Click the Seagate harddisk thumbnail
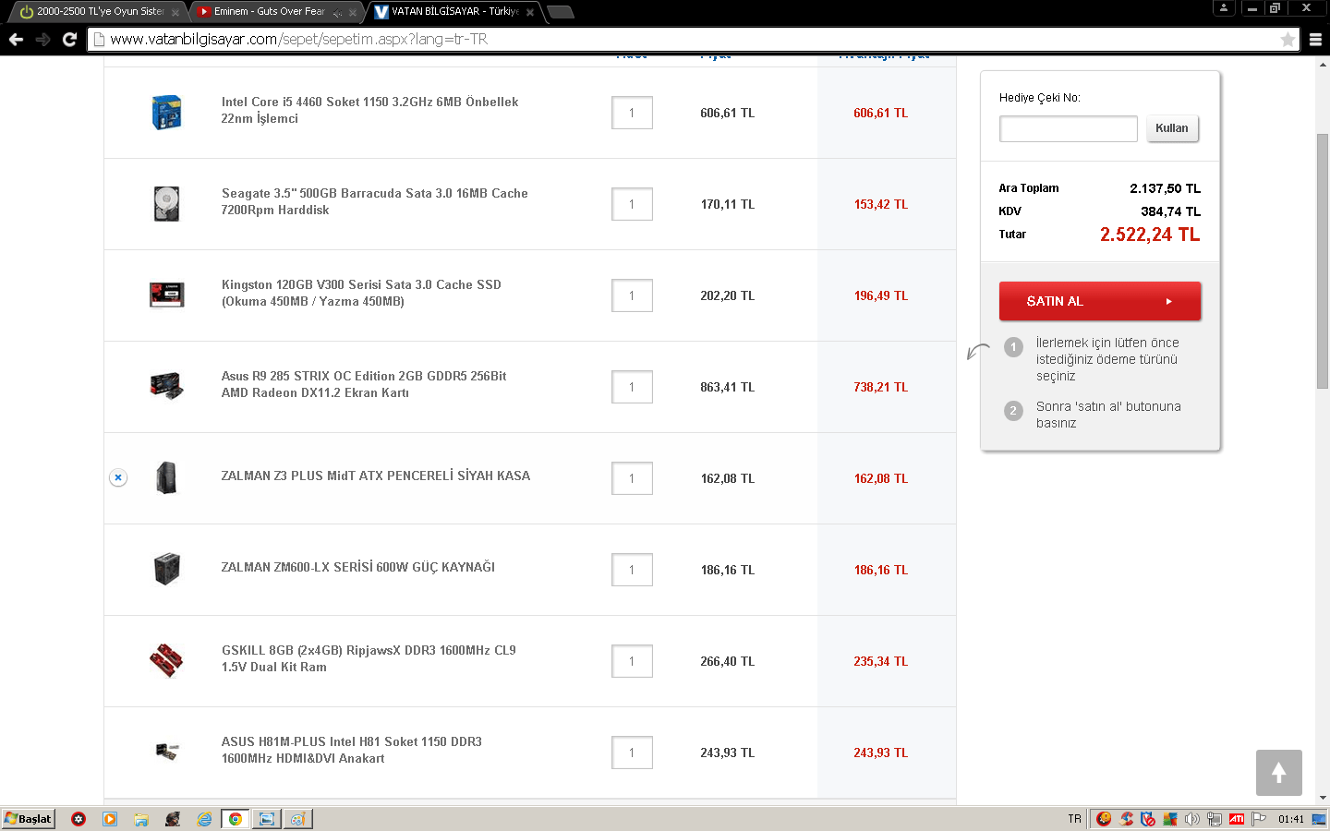 point(166,204)
